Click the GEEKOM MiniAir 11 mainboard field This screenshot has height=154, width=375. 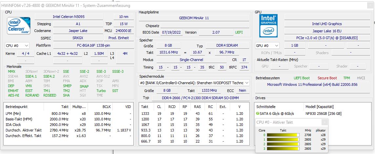[x=194, y=18]
